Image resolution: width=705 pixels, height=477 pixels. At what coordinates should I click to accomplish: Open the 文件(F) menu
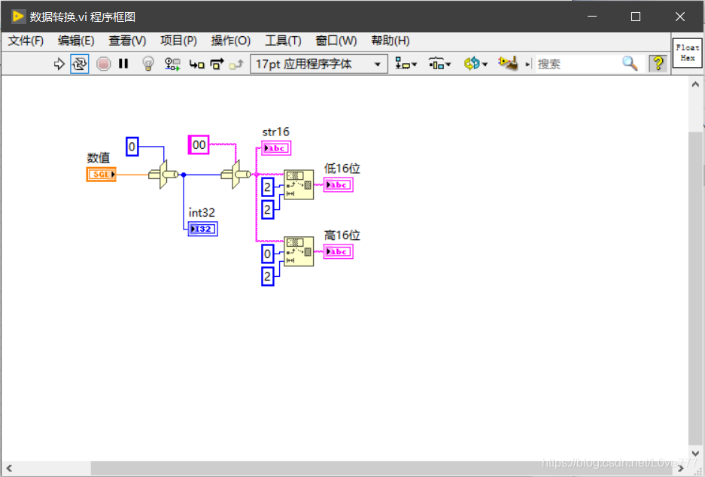(x=26, y=41)
